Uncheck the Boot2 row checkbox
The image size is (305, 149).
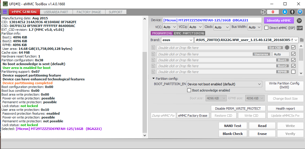[x=294, y=66]
